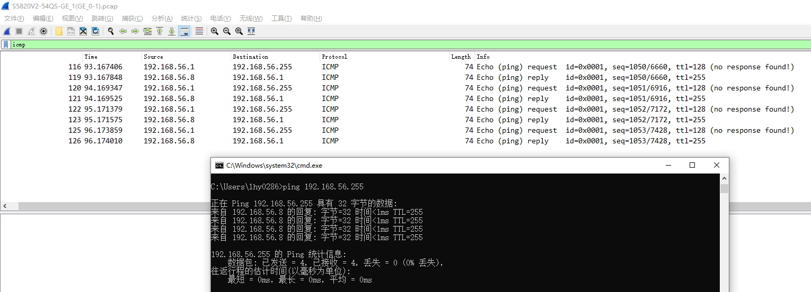The height and width of the screenshot is (292, 811).
Task: Close the cmd.exe window
Action: click(717, 166)
